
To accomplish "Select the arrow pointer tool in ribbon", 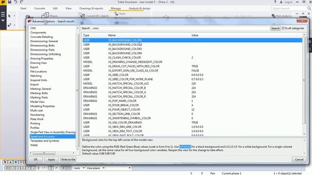I will point(9,16).
